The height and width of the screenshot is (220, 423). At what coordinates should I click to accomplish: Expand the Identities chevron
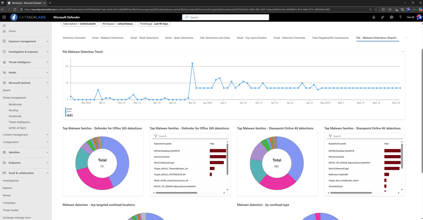click(x=47, y=152)
